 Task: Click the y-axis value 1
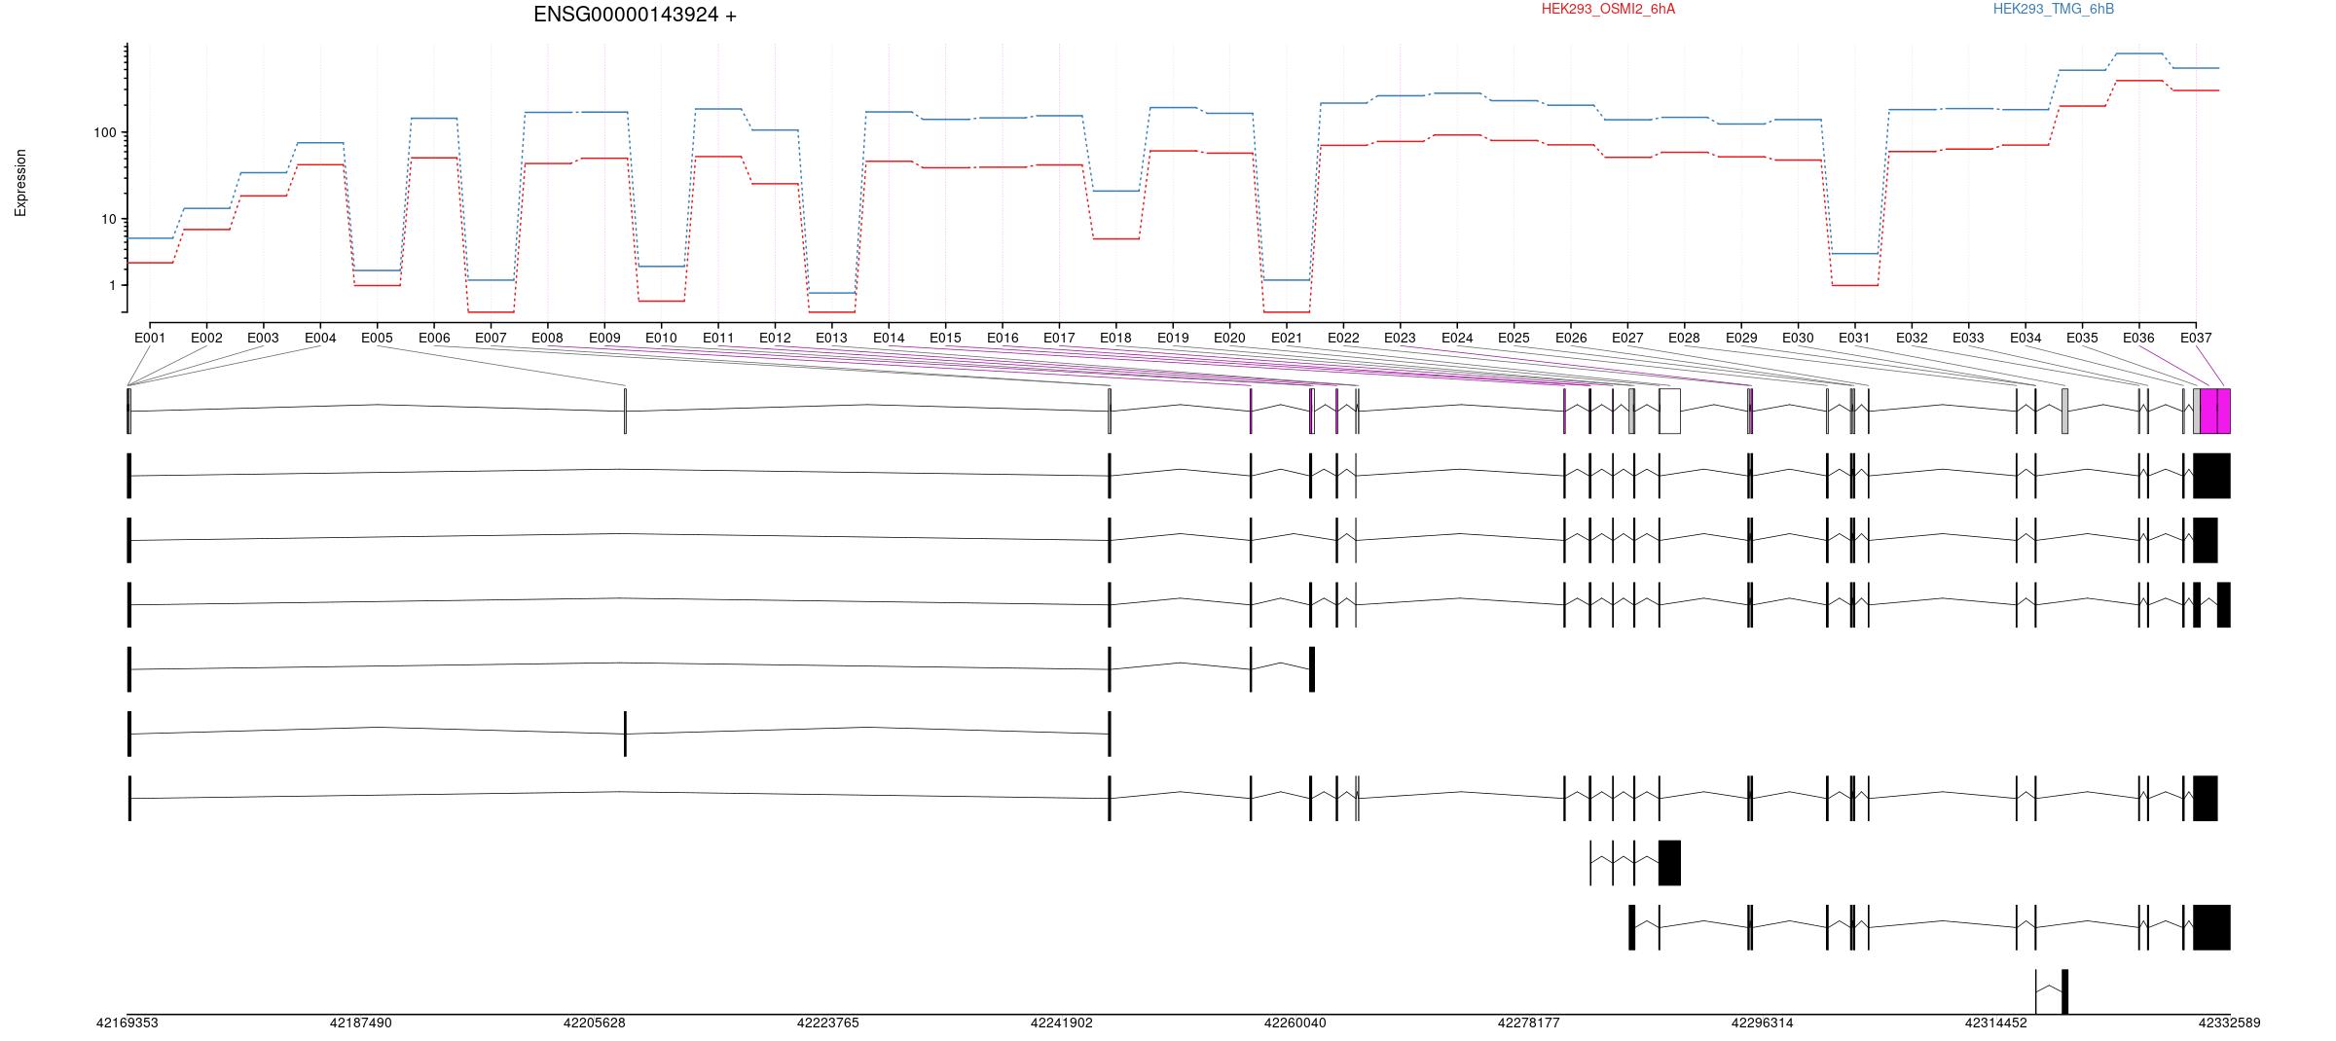(113, 285)
